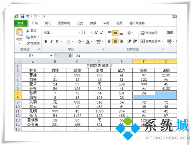Click the Copy (复制) icon

pyautogui.click(x=28, y=37)
